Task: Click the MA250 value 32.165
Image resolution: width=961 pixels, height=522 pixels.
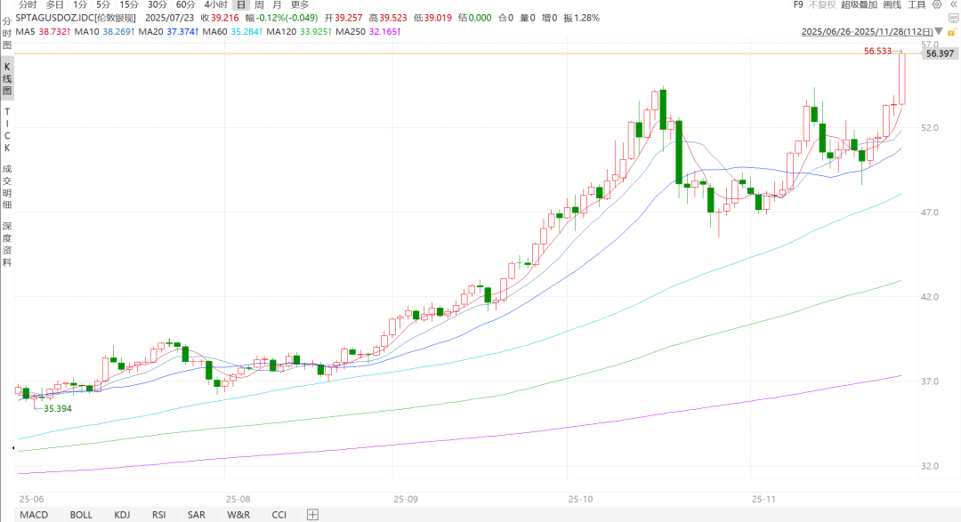Action: [384, 31]
